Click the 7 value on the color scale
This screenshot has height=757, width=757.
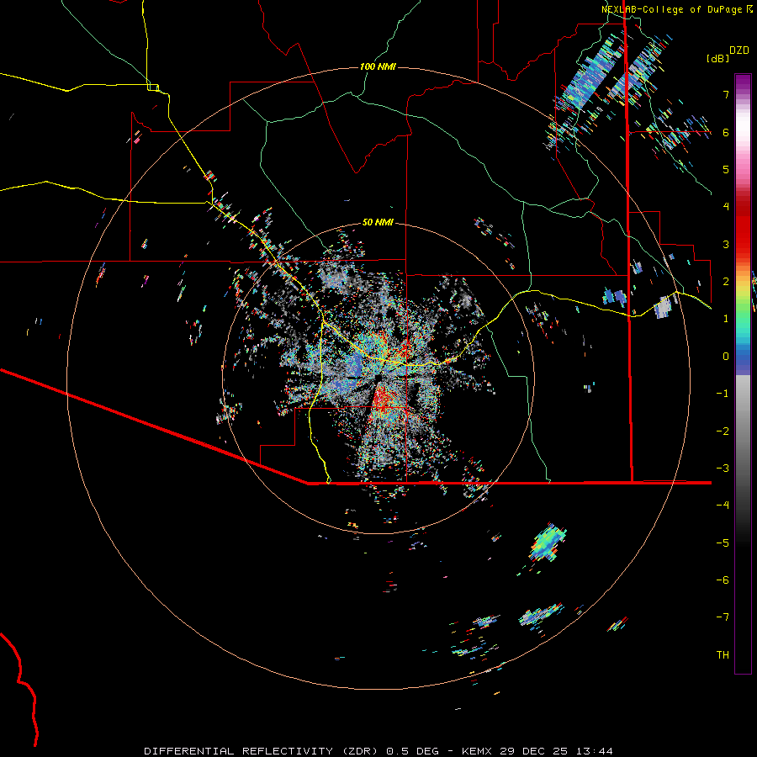725,94
